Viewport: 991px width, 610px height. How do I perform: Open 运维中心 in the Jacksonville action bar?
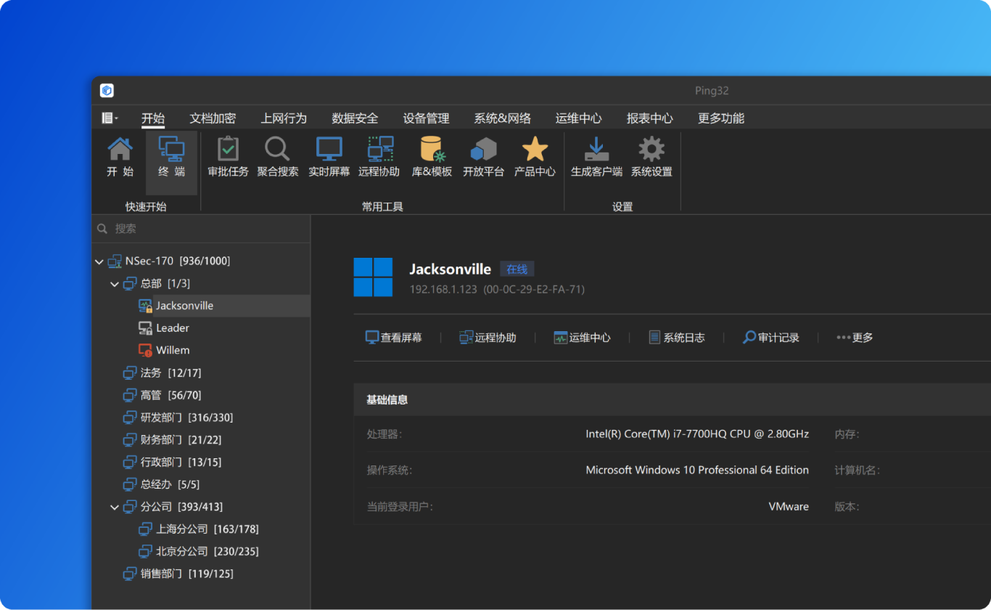pos(582,338)
